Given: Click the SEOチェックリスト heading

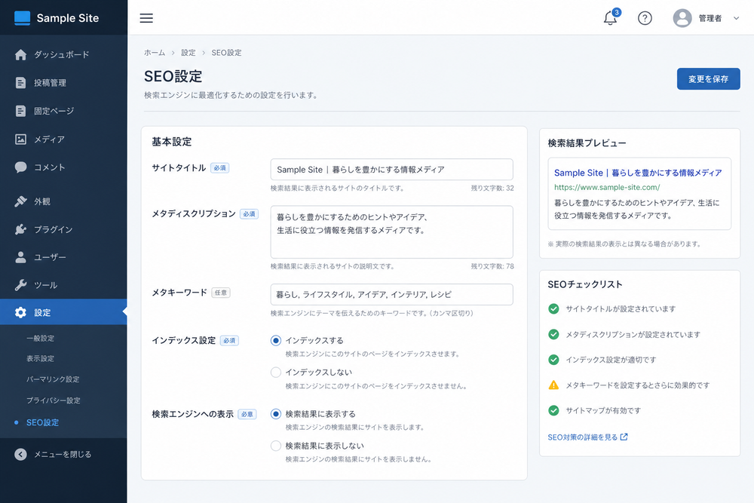Looking at the screenshot, I should click(x=585, y=284).
